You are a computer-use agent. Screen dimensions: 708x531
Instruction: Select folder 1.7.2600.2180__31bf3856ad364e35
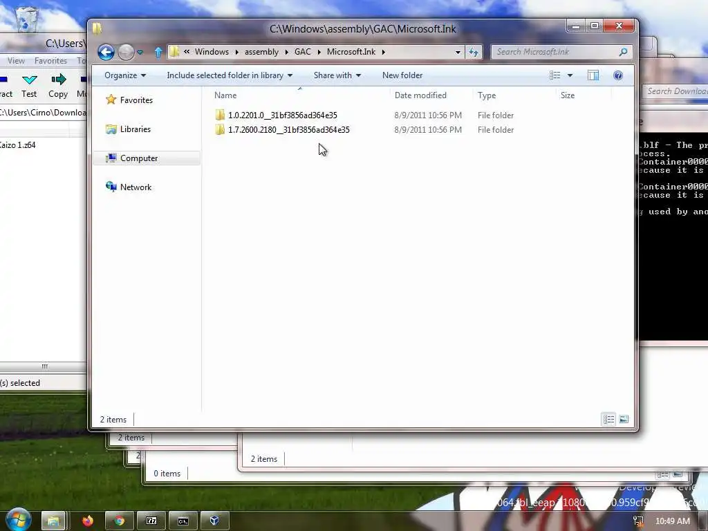289,129
